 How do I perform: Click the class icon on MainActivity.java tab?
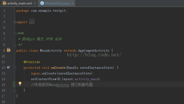(x=42, y=3)
